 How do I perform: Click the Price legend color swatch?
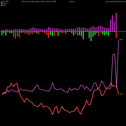[2, 5]
